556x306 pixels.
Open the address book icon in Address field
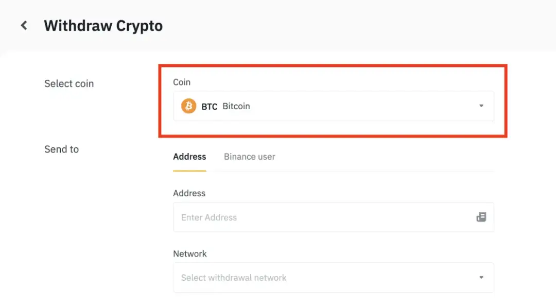click(x=481, y=217)
